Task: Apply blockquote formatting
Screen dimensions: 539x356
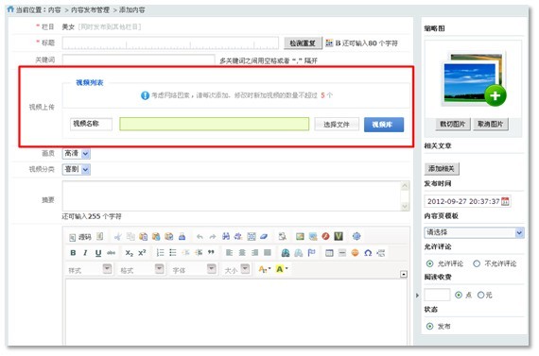Action: [211, 253]
